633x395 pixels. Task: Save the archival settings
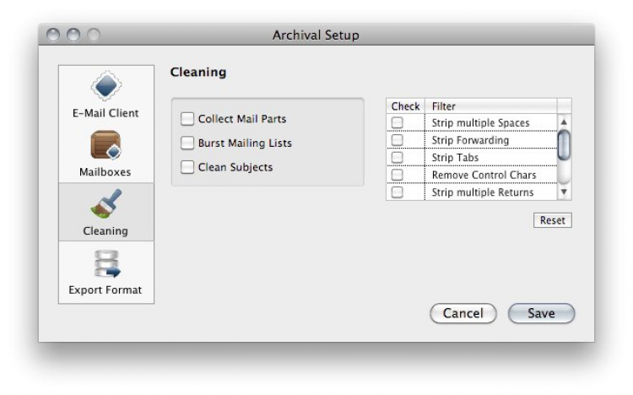541,313
